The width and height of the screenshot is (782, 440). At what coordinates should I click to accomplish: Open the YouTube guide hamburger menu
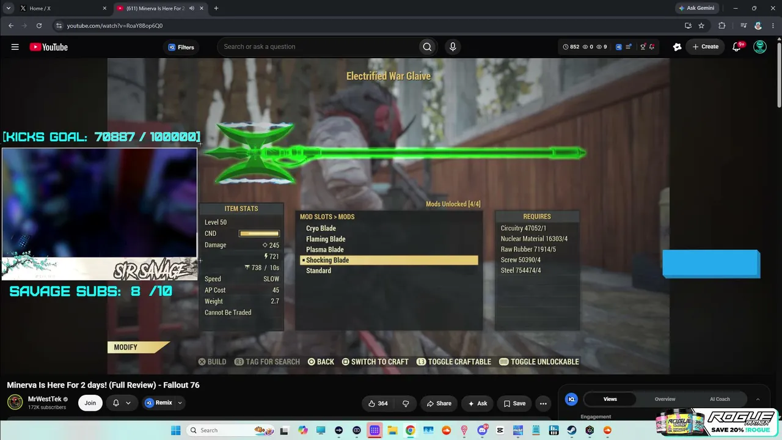pyautogui.click(x=15, y=47)
